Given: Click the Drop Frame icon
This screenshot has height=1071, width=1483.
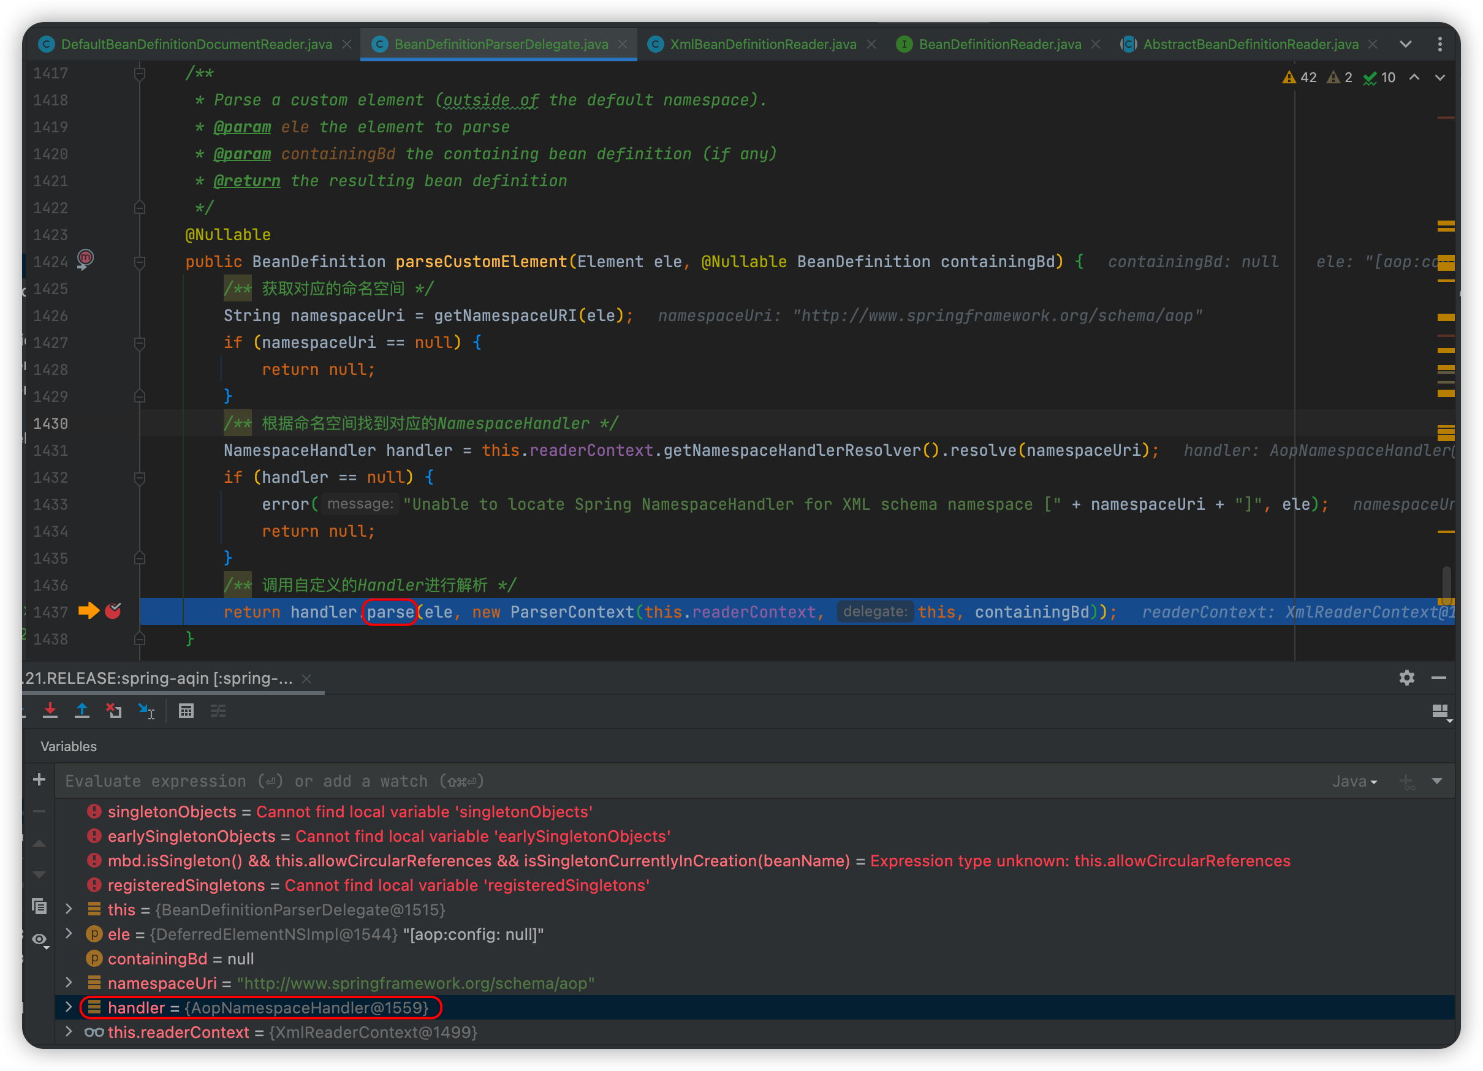Looking at the screenshot, I should 114,711.
